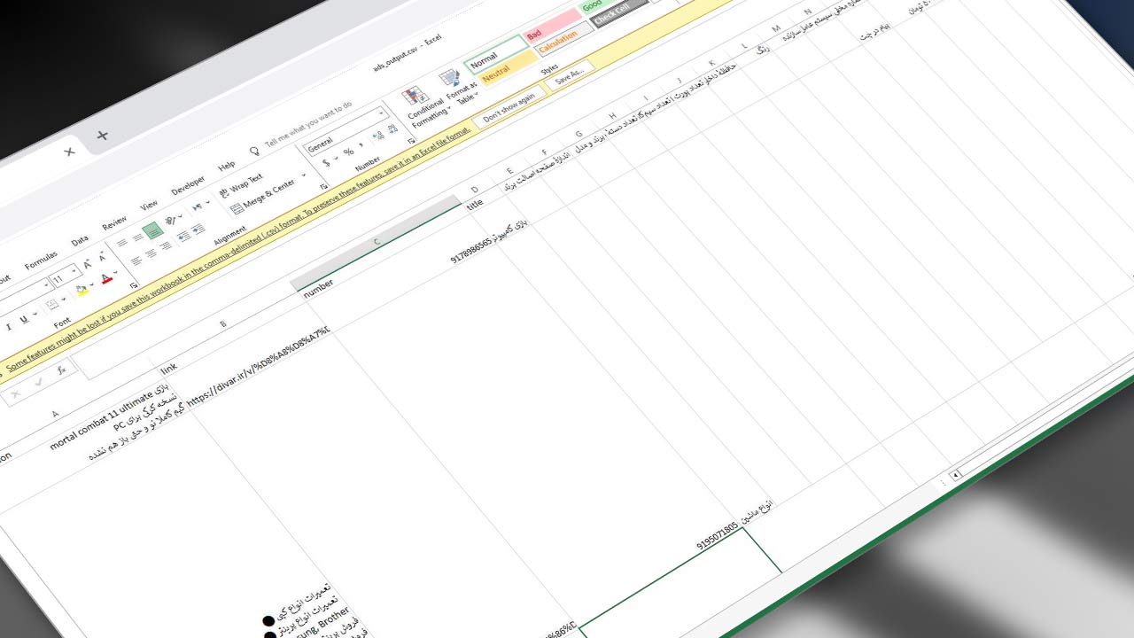This screenshot has height=638, width=1134.
Task: Toggle Italic formatting
Action: click(8, 325)
